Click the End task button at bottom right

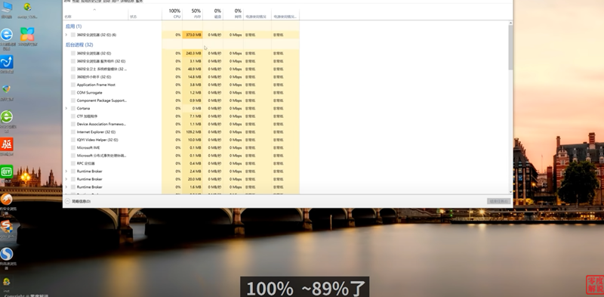[x=498, y=201]
